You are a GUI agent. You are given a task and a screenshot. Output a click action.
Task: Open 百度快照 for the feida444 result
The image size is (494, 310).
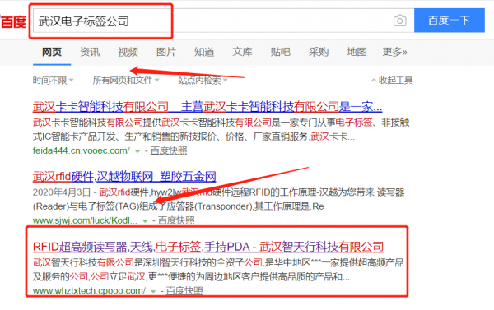point(169,150)
